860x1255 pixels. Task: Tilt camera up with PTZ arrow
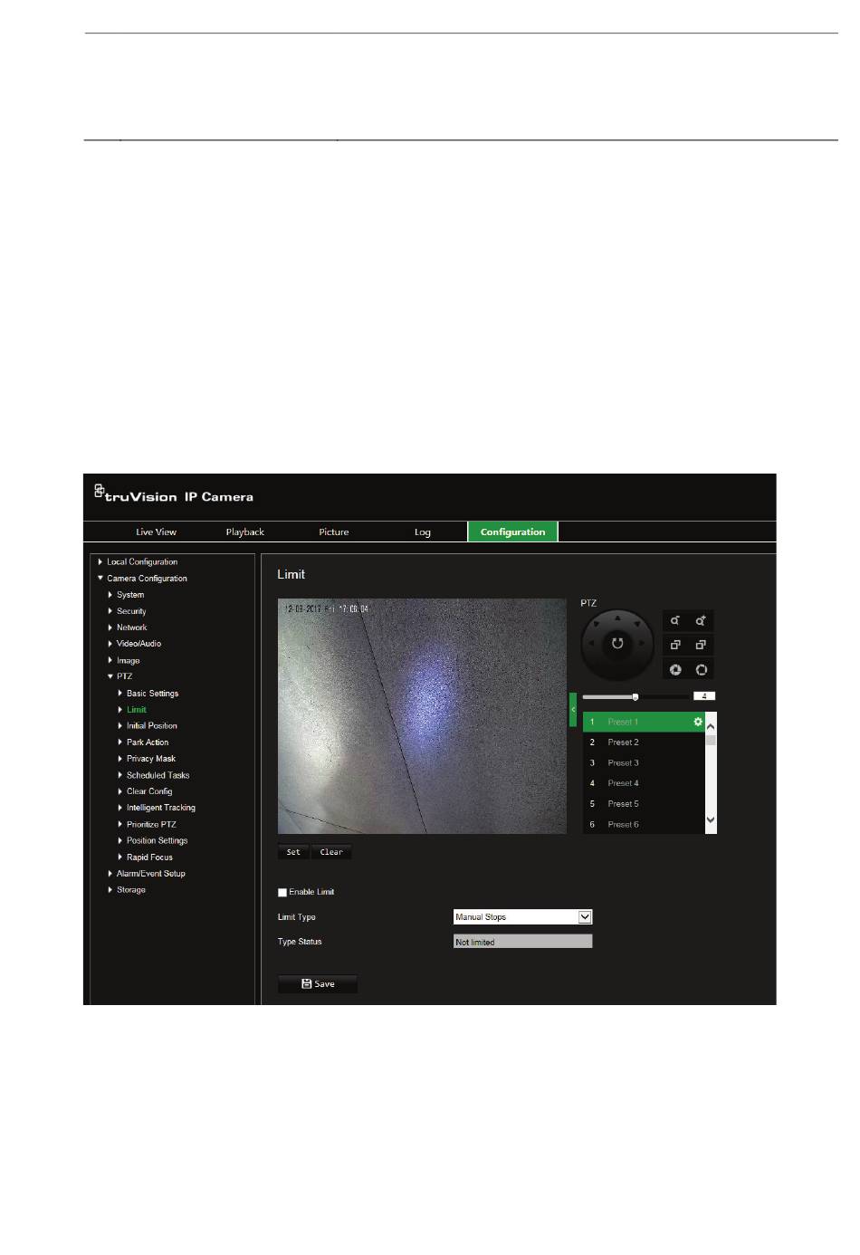click(x=617, y=618)
